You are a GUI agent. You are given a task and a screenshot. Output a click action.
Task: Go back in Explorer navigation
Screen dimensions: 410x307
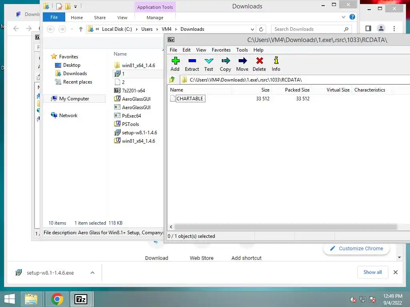point(51,29)
